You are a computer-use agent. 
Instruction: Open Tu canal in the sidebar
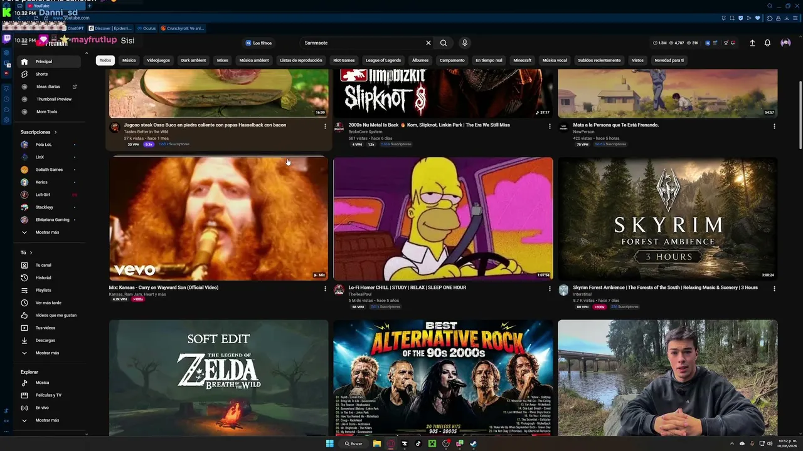coord(49,265)
